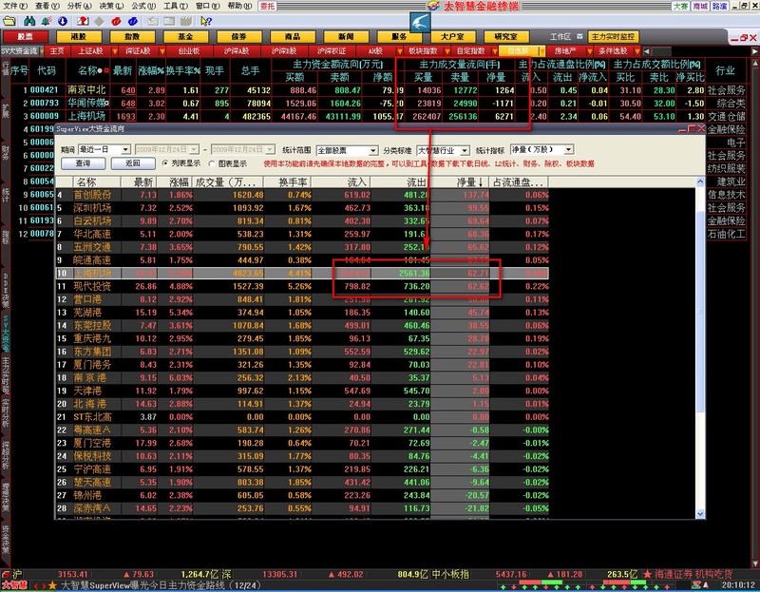Expand the 上证A股 tab dropdown arrow

[115, 51]
